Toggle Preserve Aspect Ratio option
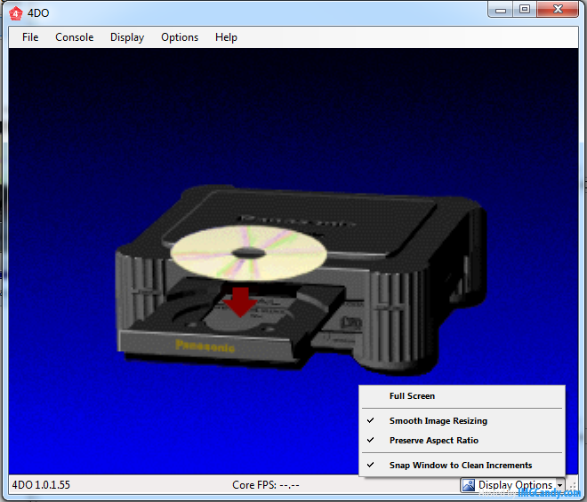587x502 pixels. tap(462, 441)
